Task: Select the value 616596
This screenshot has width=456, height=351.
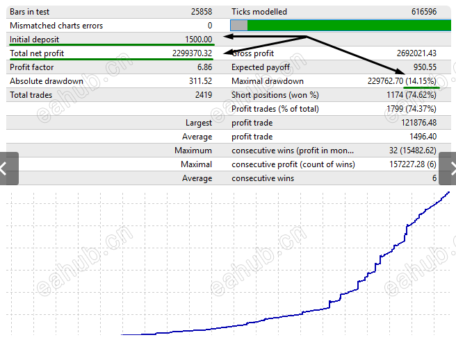Action: point(424,12)
